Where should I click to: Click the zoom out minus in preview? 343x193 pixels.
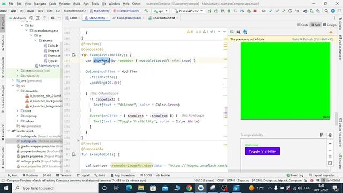[x=330, y=150]
